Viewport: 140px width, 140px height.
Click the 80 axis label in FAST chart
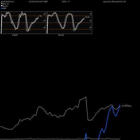click(x=45, y=14)
